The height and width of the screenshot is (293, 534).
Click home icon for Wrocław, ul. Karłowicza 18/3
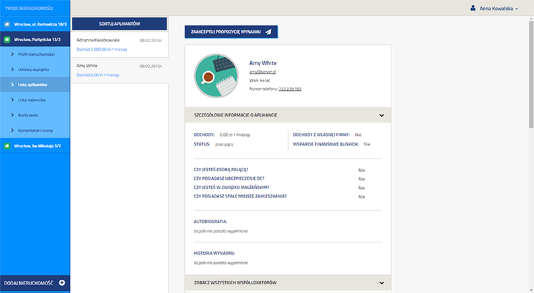click(7, 24)
